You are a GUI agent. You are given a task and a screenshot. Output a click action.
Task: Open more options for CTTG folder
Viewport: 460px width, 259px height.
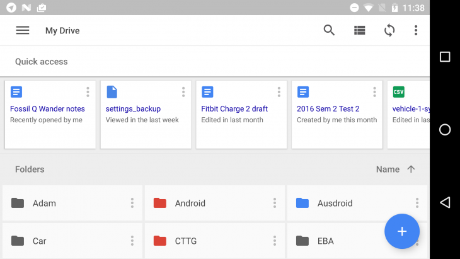(275, 241)
